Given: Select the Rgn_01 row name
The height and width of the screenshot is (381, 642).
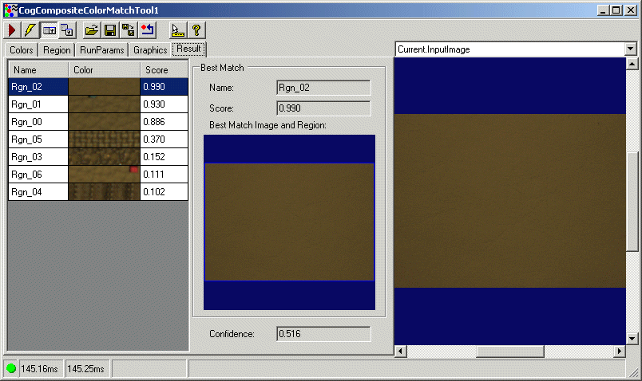Looking at the screenshot, I should click(x=38, y=104).
